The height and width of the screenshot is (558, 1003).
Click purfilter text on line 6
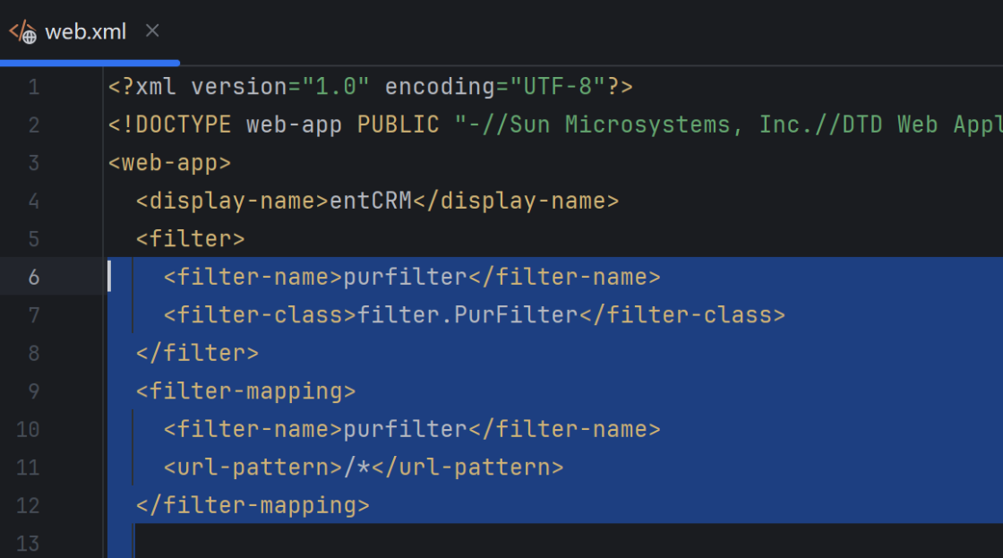coord(405,278)
